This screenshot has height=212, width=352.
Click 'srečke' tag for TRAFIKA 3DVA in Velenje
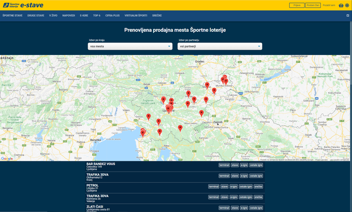coord(258,197)
